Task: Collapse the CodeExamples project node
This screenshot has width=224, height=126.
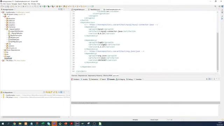Action: [x=1, y=12]
